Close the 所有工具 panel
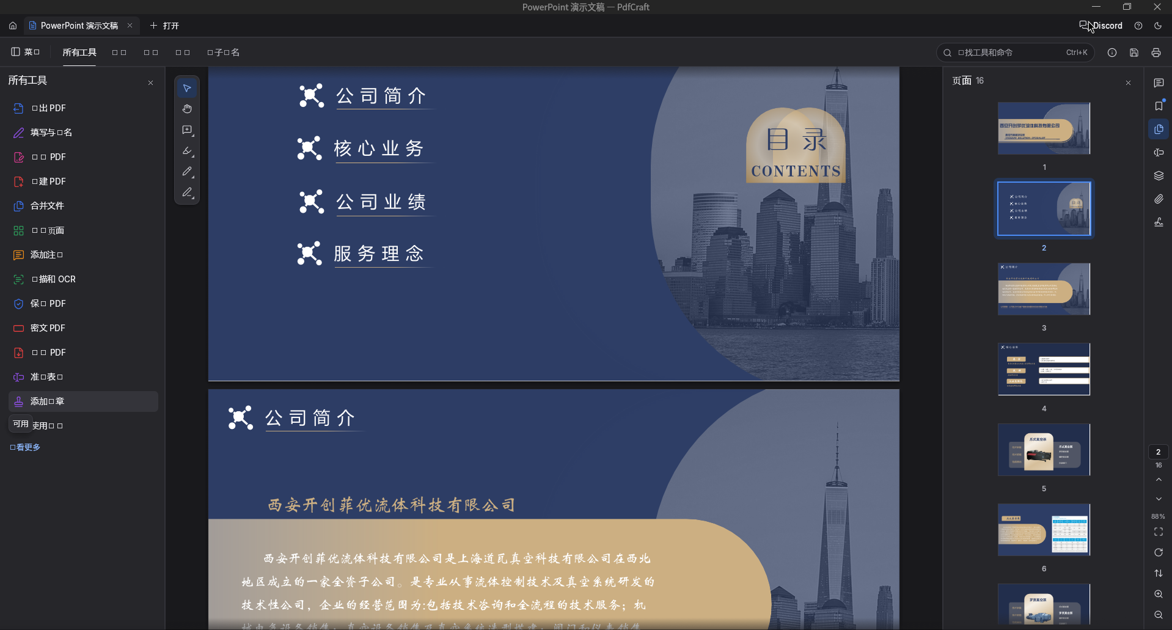 click(x=150, y=82)
